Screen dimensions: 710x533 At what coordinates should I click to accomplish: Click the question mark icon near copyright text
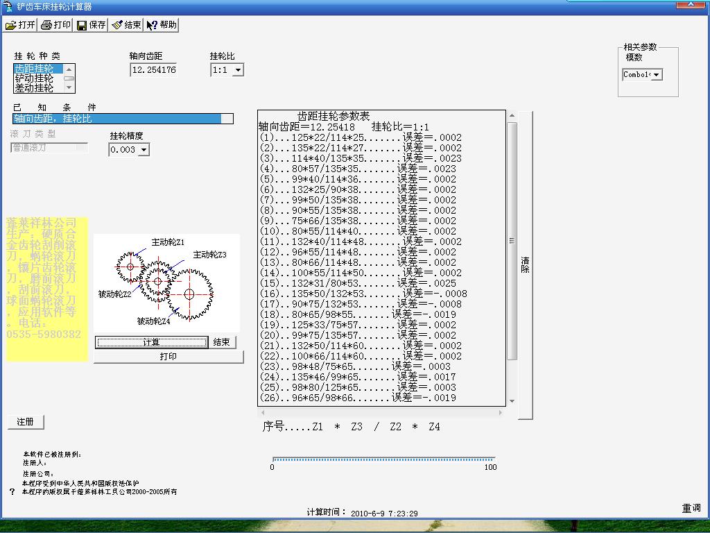click(12, 492)
